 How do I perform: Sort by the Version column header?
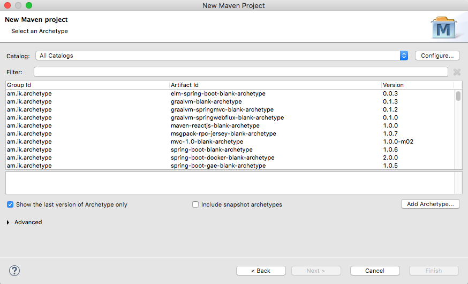coord(418,85)
